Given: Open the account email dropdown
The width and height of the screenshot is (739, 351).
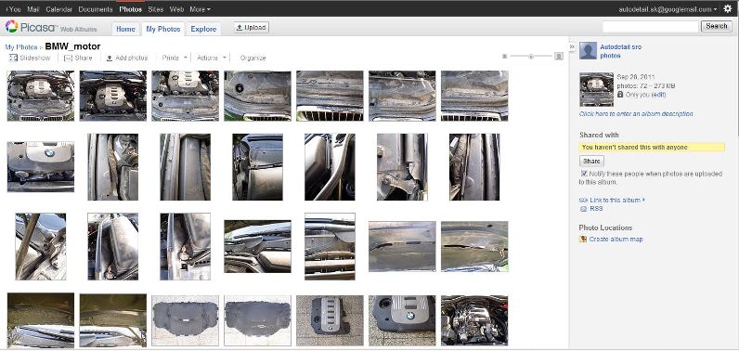Looking at the screenshot, I should coord(668,9).
